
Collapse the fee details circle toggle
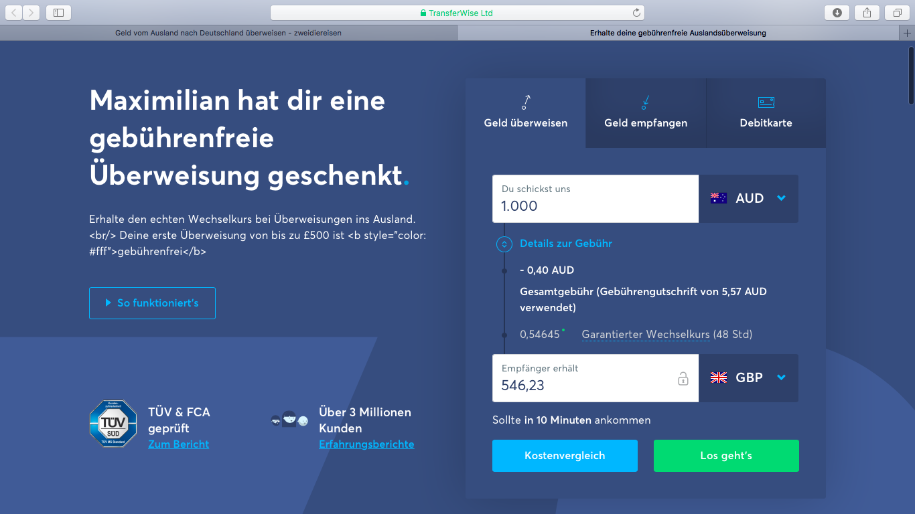tap(504, 244)
